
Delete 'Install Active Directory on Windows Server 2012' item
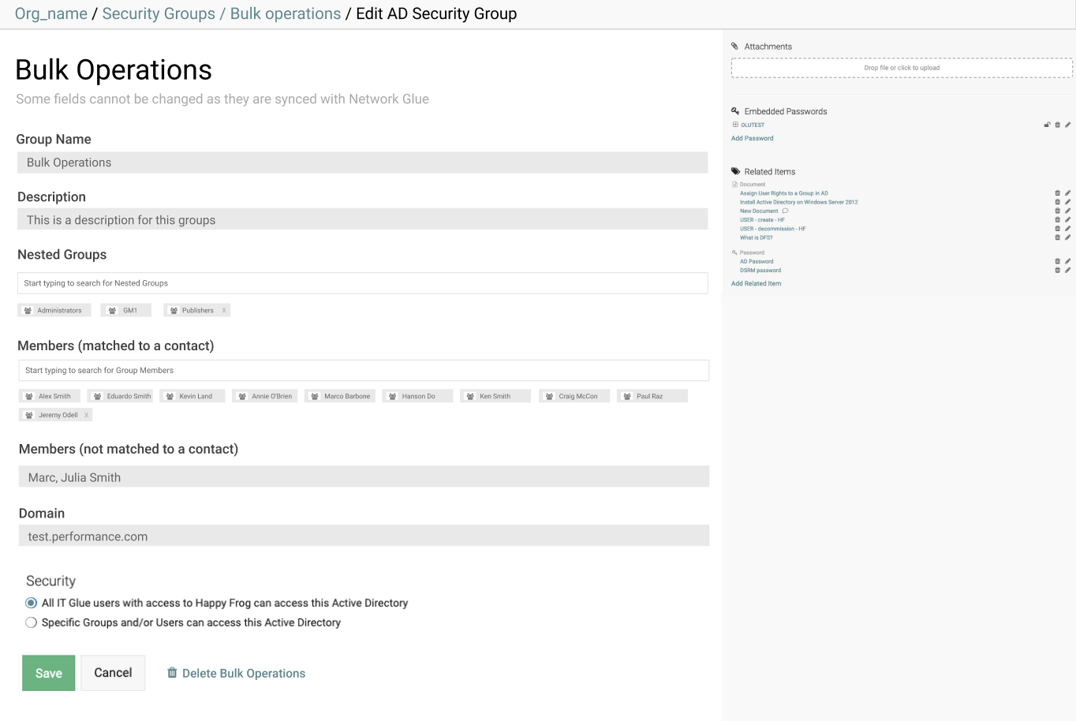coord(1058,201)
